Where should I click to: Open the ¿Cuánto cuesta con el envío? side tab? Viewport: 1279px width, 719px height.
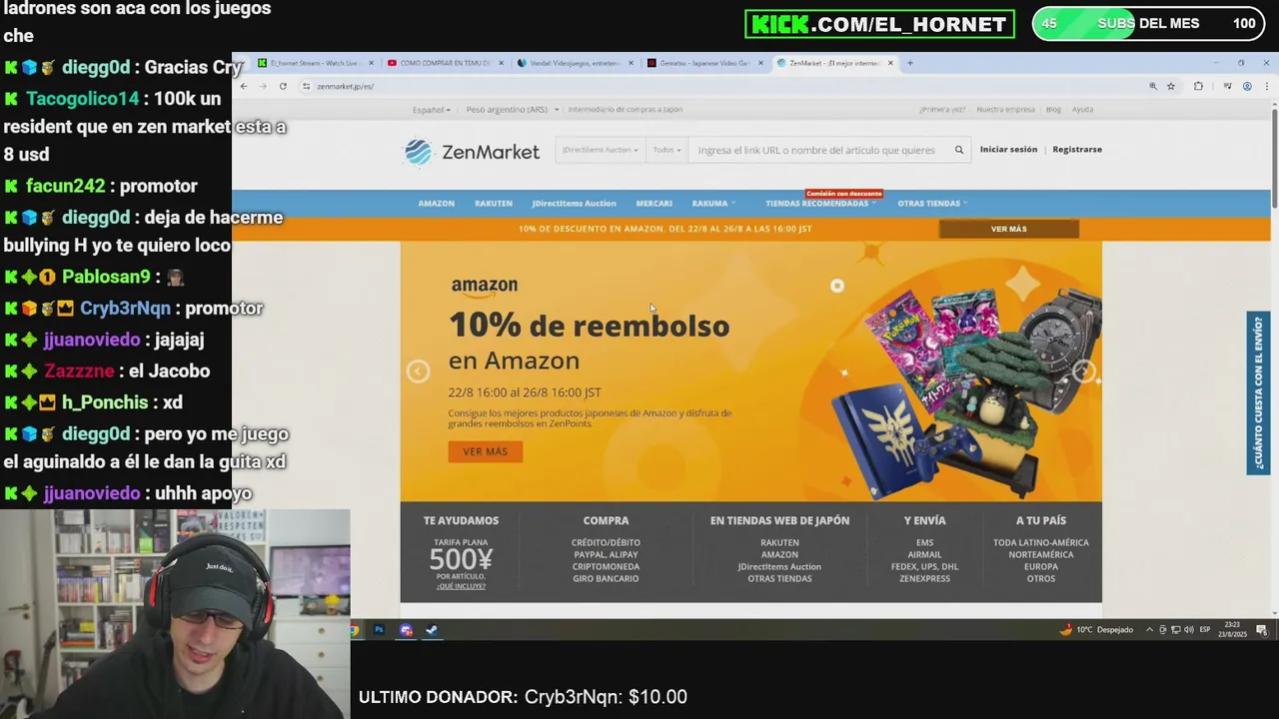click(x=1258, y=392)
